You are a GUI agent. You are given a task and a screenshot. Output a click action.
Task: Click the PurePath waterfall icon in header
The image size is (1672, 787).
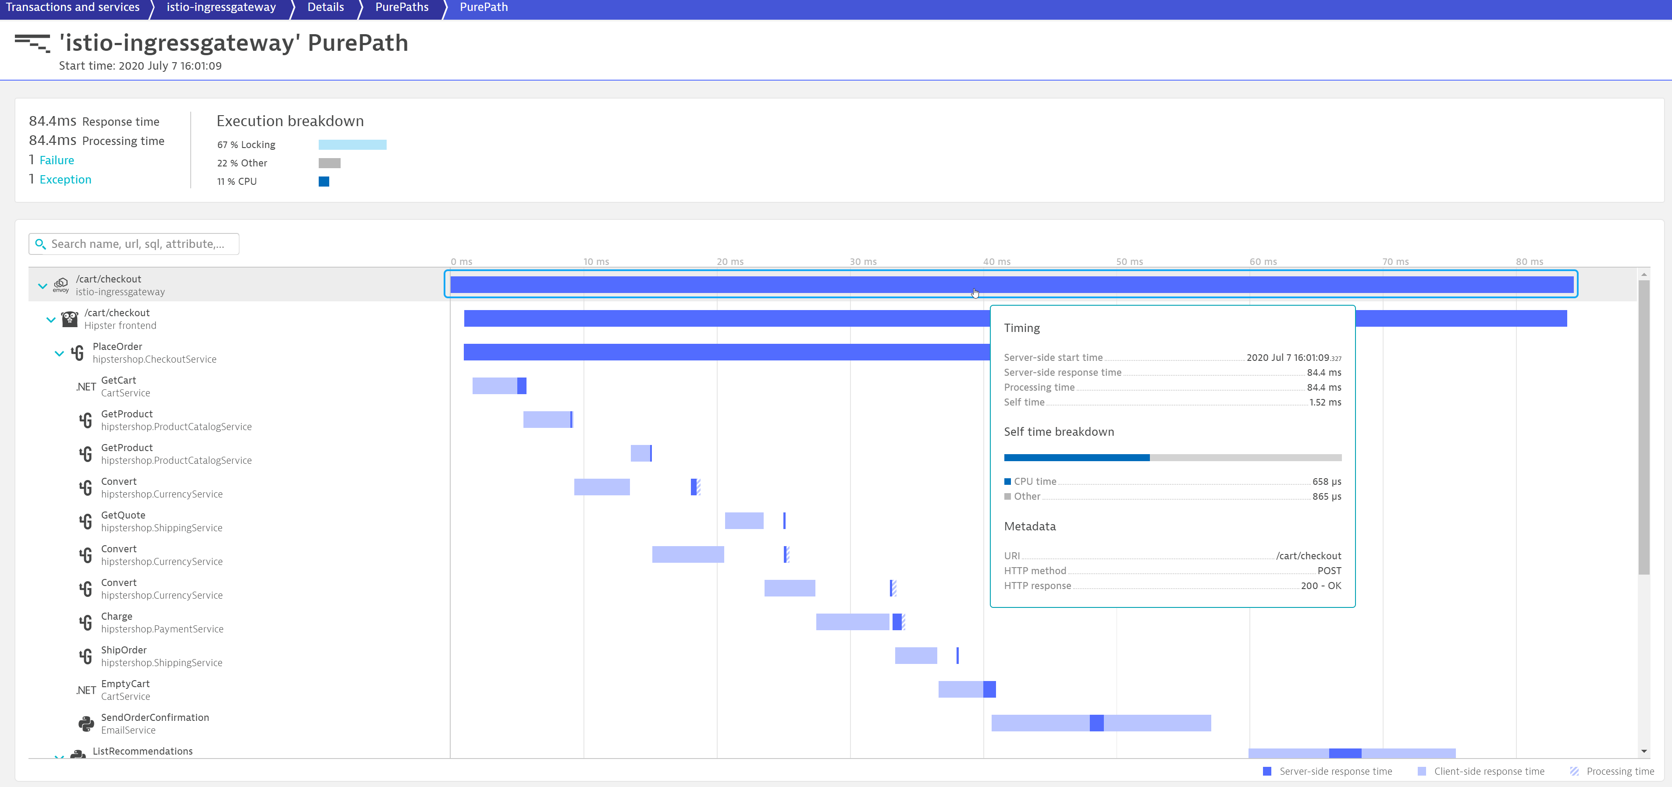pos(32,43)
